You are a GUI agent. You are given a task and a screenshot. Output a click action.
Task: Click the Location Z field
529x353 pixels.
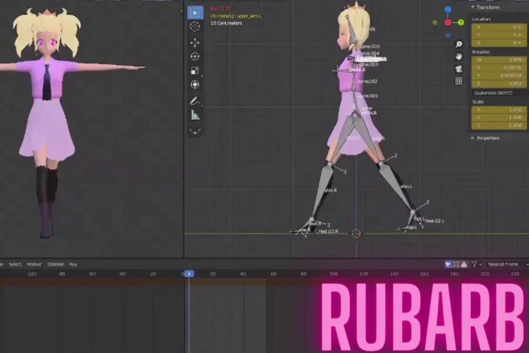[499, 43]
